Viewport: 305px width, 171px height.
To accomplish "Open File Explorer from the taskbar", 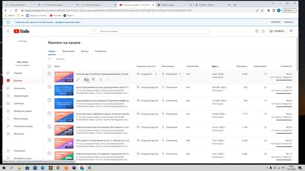I will [x=19, y=168].
